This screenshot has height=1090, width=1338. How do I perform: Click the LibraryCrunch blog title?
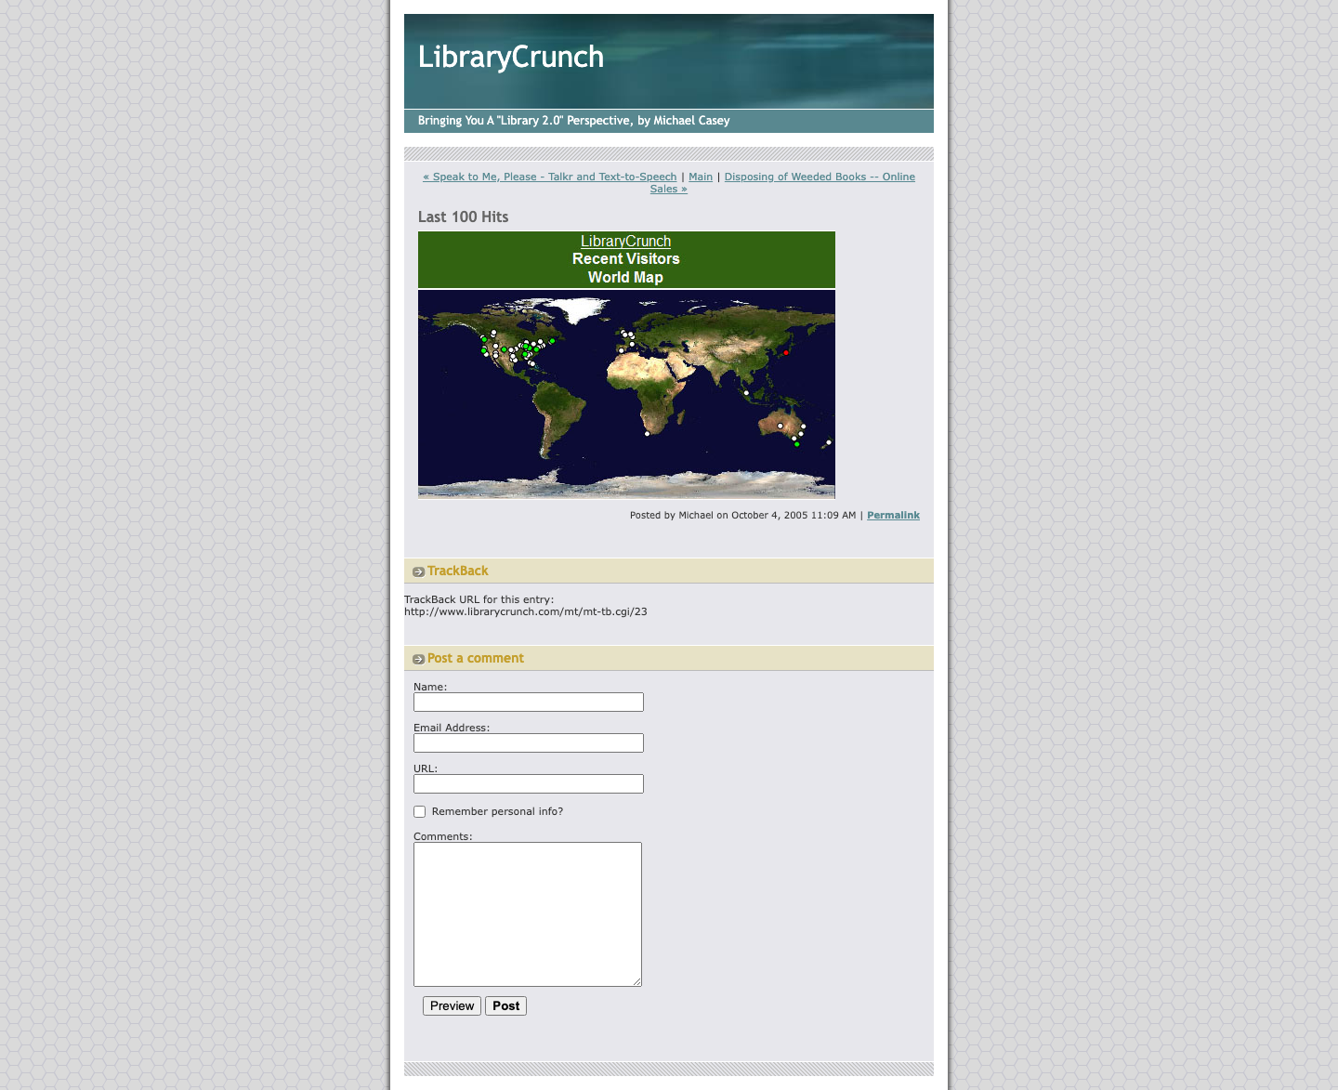pos(511,57)
